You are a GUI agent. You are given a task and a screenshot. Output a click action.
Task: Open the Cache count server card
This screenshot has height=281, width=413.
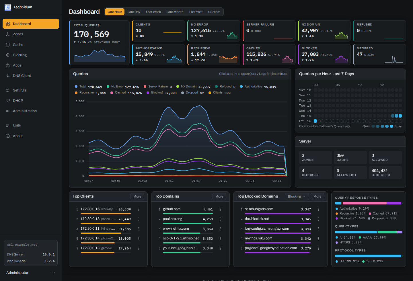point(350,157)
